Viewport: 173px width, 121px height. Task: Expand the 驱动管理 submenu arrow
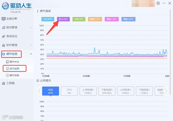31,28
